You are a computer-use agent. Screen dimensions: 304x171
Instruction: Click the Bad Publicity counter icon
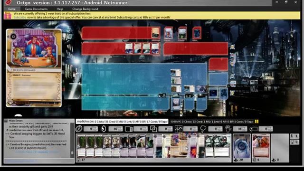(203, 129)
